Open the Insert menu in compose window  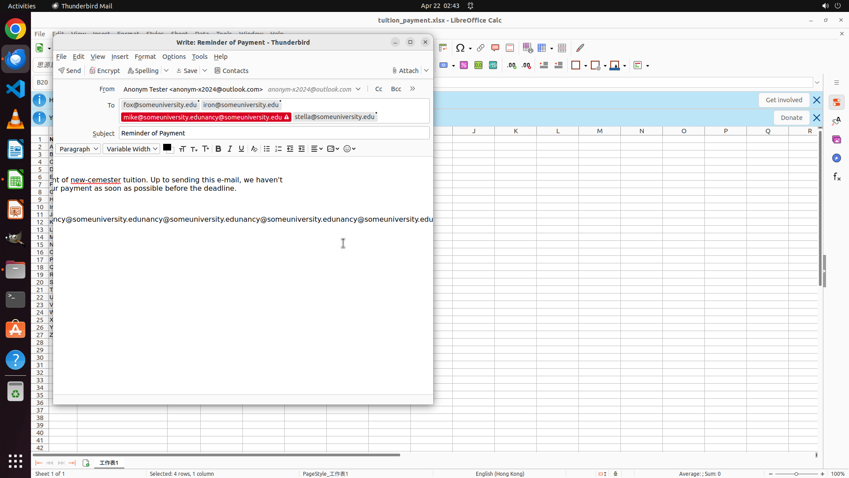tap(119, 57)
